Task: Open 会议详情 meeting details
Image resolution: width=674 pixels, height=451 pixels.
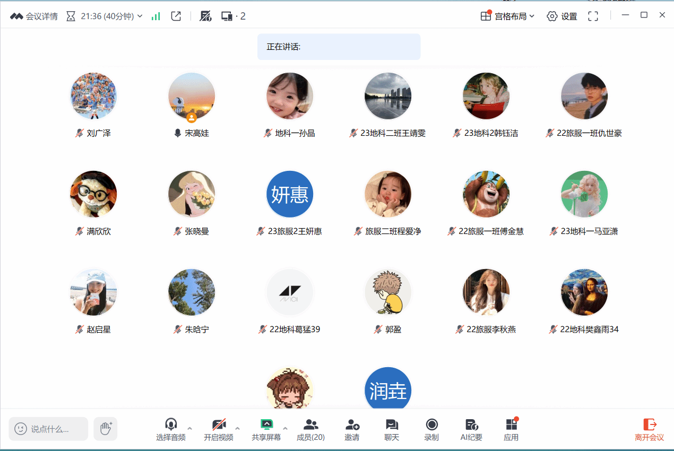Action: point(34,16)
